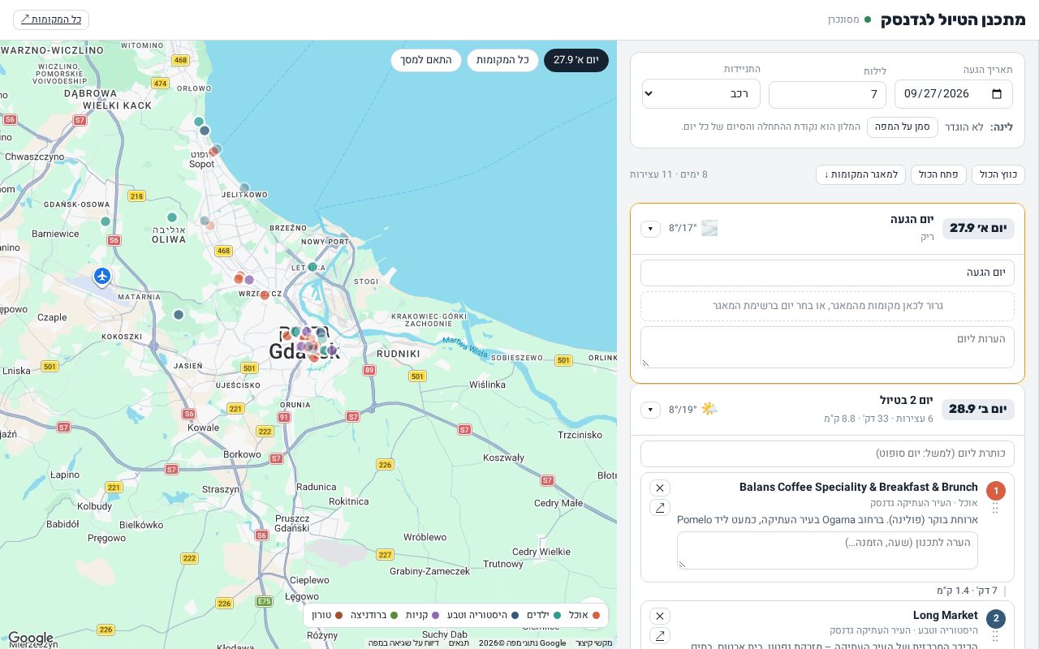Click the teal map pin near Oliwa

172,217
